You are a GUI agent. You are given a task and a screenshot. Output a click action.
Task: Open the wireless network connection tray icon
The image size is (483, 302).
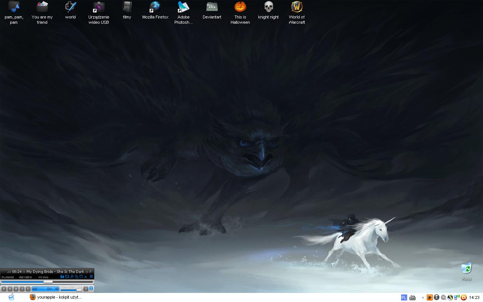pyautogui.click(x=457, y=297)
